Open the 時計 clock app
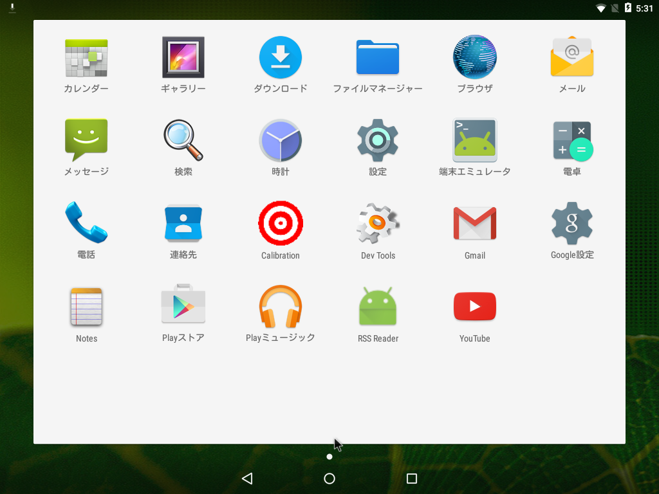The image size is (659, 494). click(281, 140)
